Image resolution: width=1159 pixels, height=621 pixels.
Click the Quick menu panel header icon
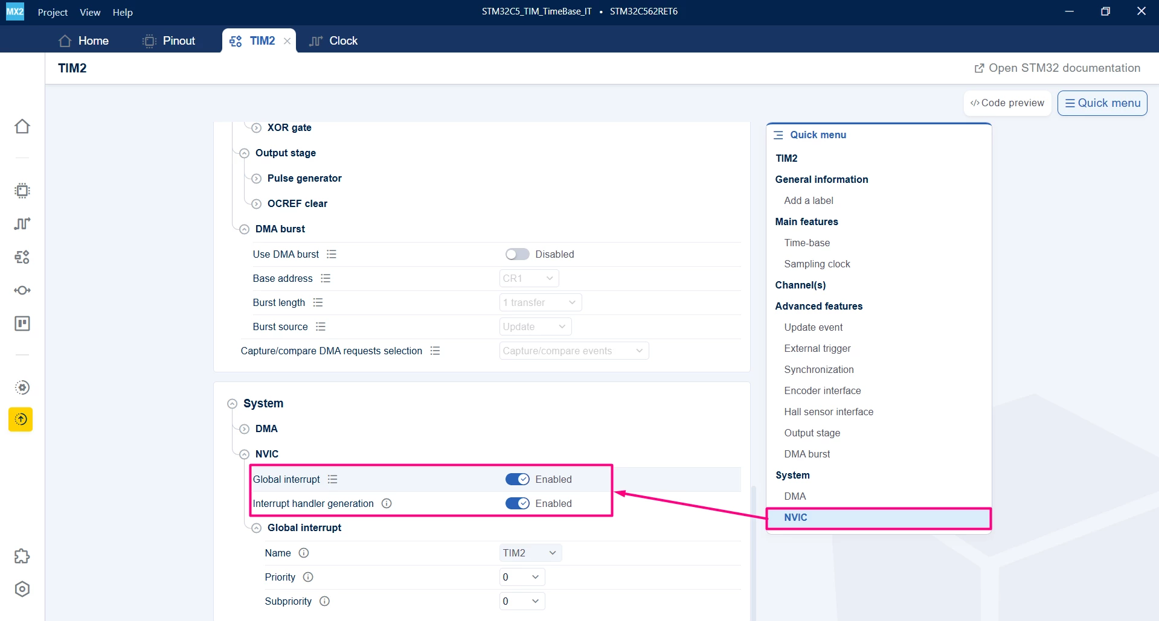pos(779,135)
